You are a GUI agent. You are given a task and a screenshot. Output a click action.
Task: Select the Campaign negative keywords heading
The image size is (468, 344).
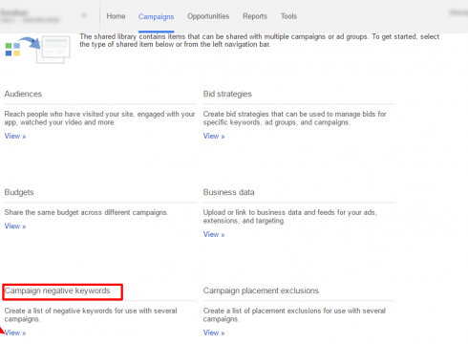57,290
